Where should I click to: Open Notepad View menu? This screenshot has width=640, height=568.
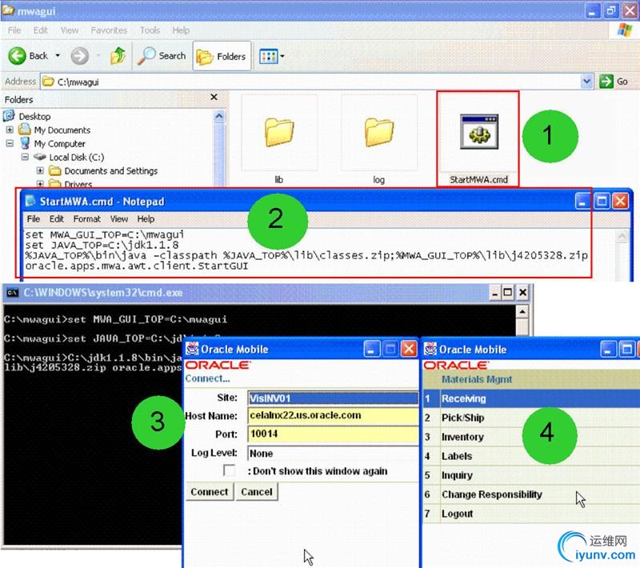[x=118, y=219]
